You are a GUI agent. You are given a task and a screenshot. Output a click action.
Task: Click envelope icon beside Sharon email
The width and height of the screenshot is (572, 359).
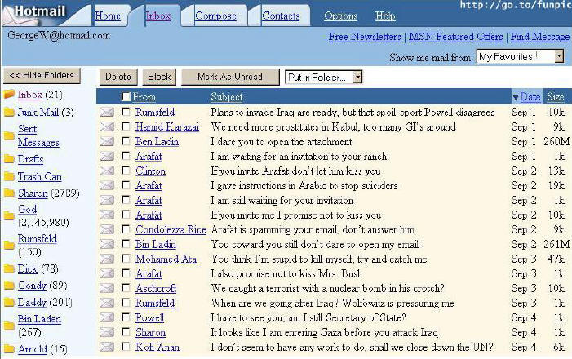[x=107, y=332]
